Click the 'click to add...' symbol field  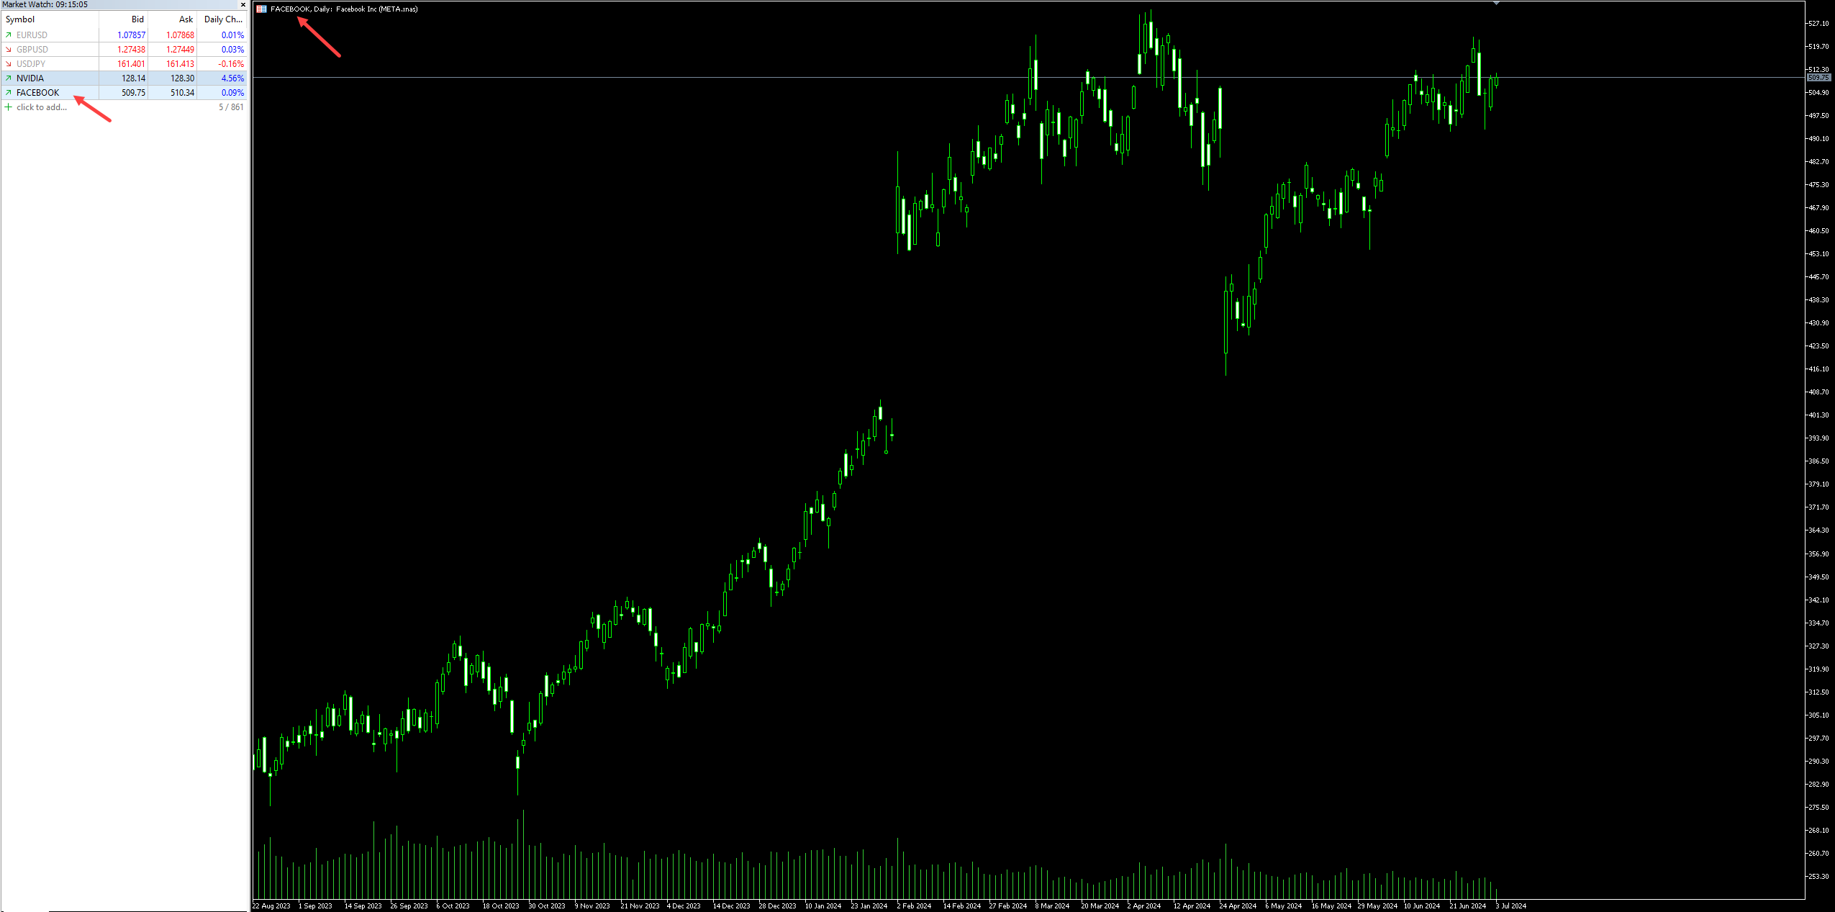coord(42,107)
